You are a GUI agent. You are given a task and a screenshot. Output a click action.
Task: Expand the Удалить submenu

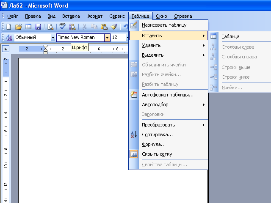[x=168, y=45]
